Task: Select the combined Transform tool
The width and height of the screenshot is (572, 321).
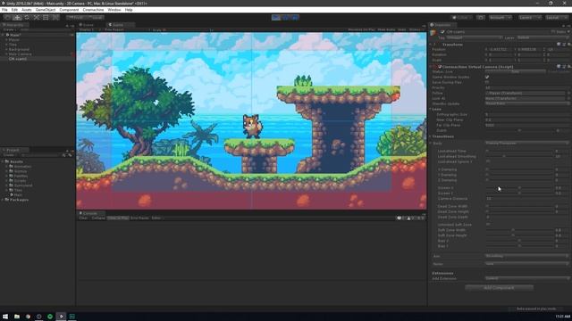Action: click(x=55, y=18)
